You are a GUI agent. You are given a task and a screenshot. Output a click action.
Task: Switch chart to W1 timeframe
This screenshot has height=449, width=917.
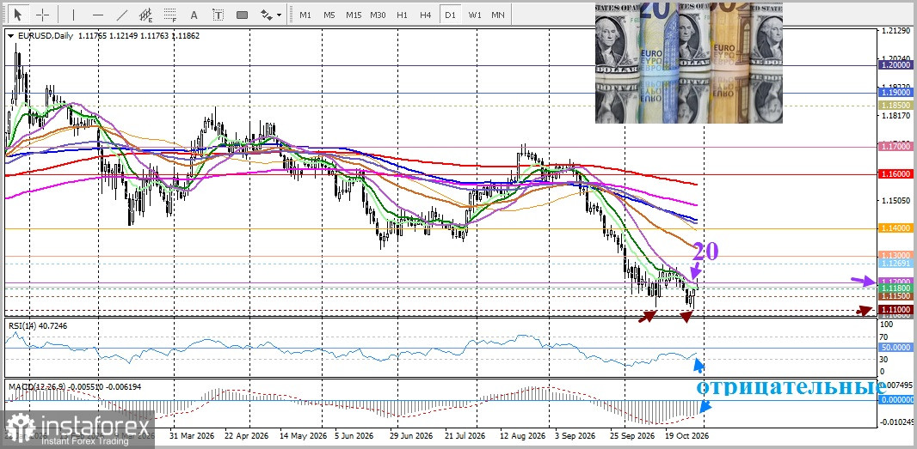pos(474,15)
